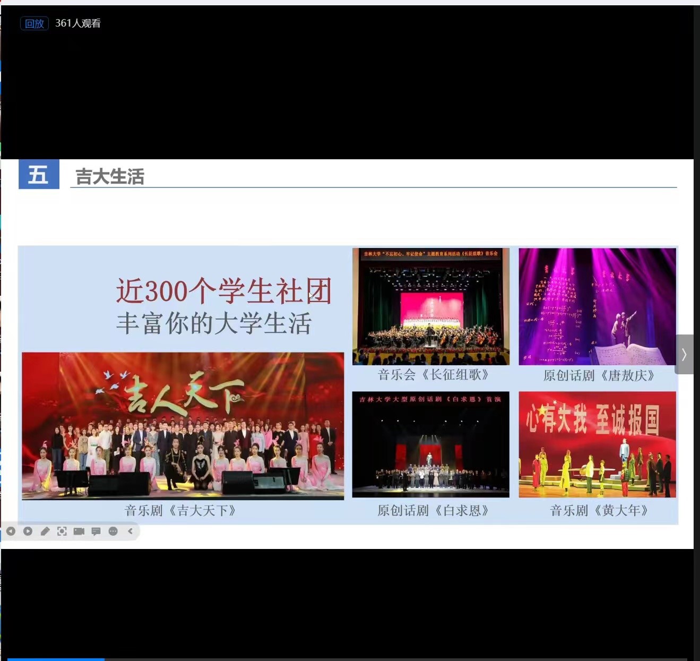The width and height of the screenshot is (700, 661).
Task: Advance to next slide using play arrow
Action: point(28,531)
